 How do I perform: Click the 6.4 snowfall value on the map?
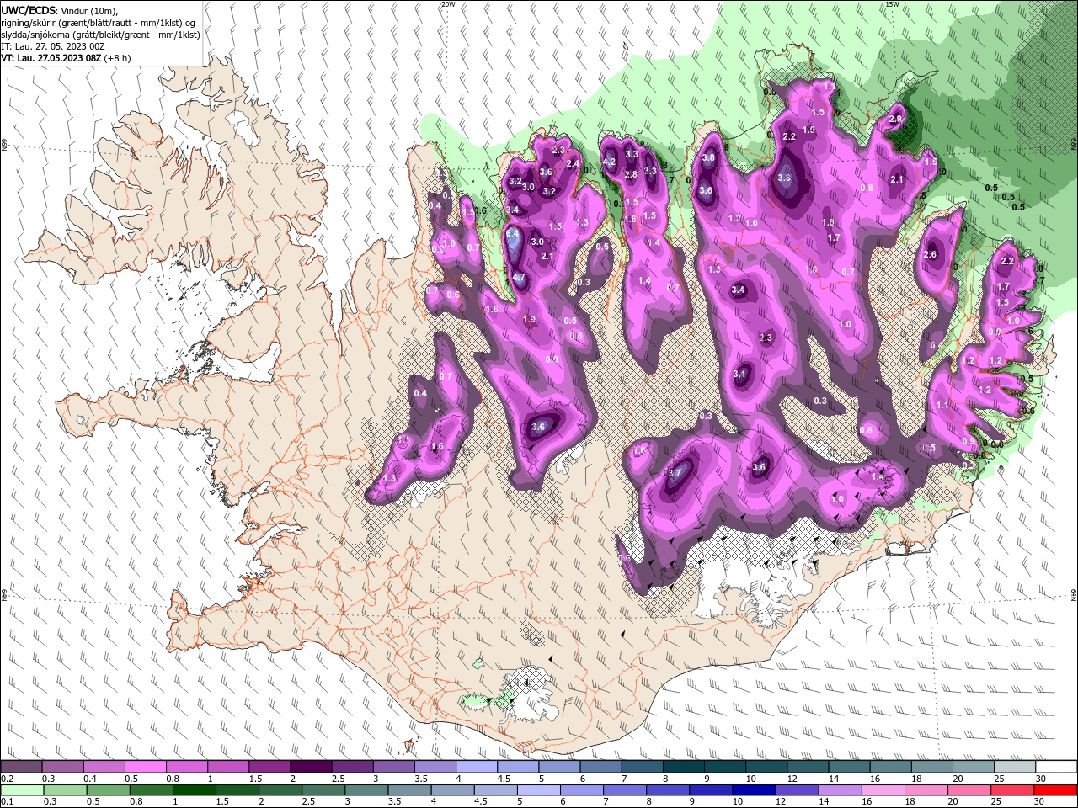tap(512, 233)
